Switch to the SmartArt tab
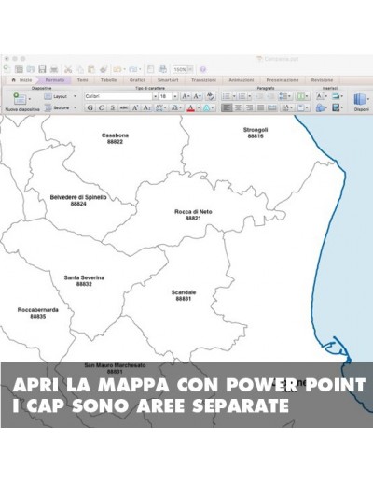This screenshot has width=373, height=483. coord(168,80)
